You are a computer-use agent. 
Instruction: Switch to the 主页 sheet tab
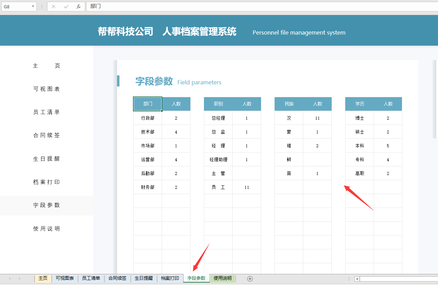(43, 278)
